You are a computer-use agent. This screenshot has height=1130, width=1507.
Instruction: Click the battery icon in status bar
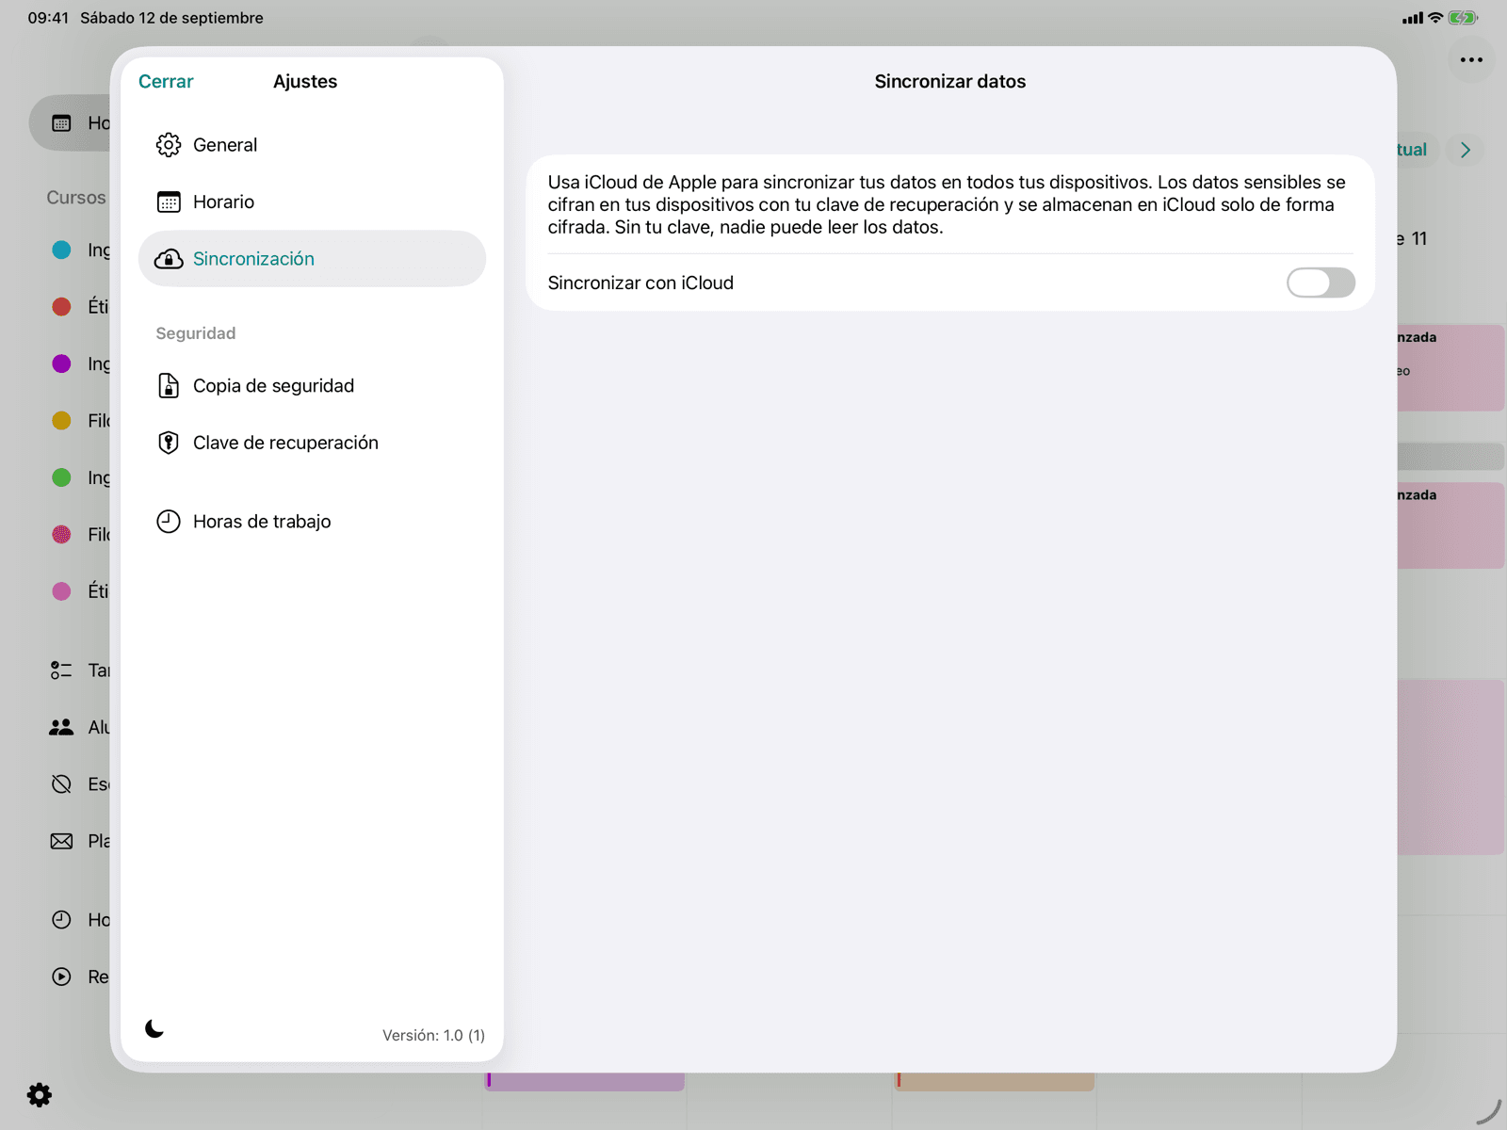(x=1463, y=18)
